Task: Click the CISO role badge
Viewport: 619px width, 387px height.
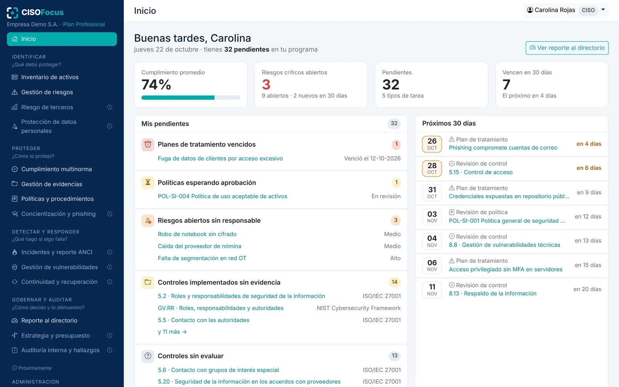Action: point(588,10)
